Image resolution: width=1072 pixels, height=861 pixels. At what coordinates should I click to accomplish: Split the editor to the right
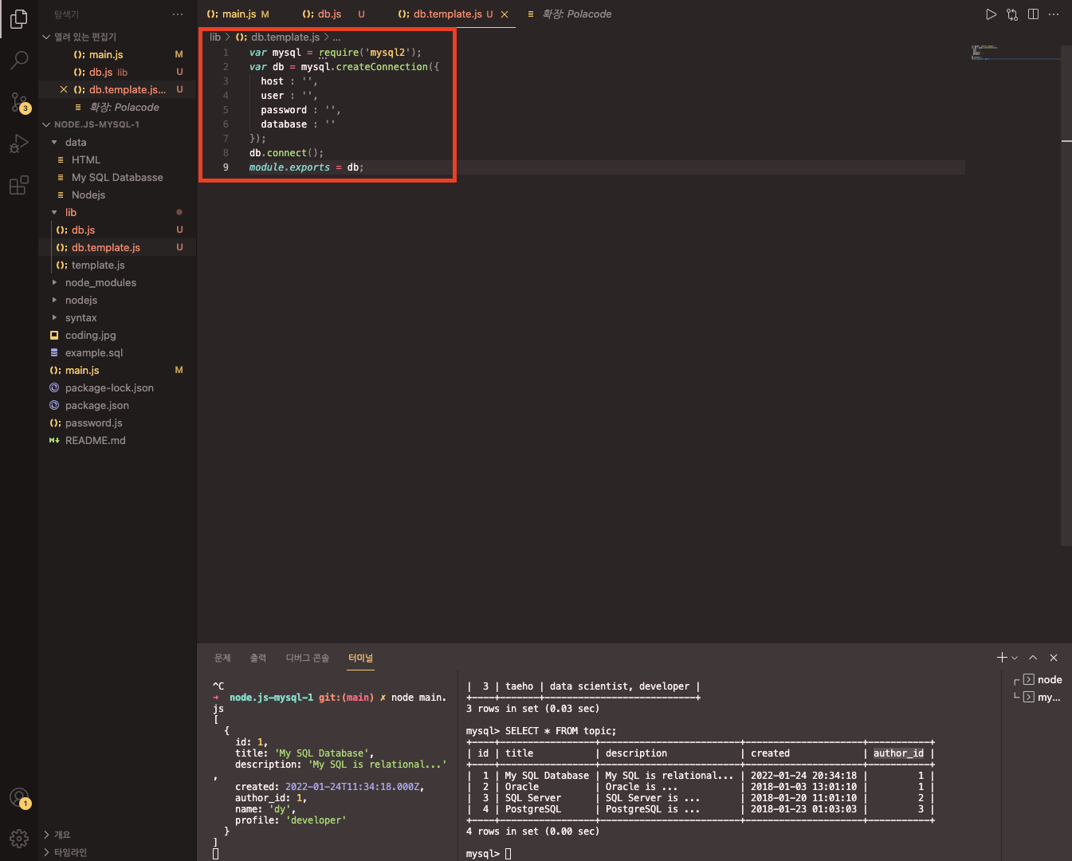(x=1033, y=14)
